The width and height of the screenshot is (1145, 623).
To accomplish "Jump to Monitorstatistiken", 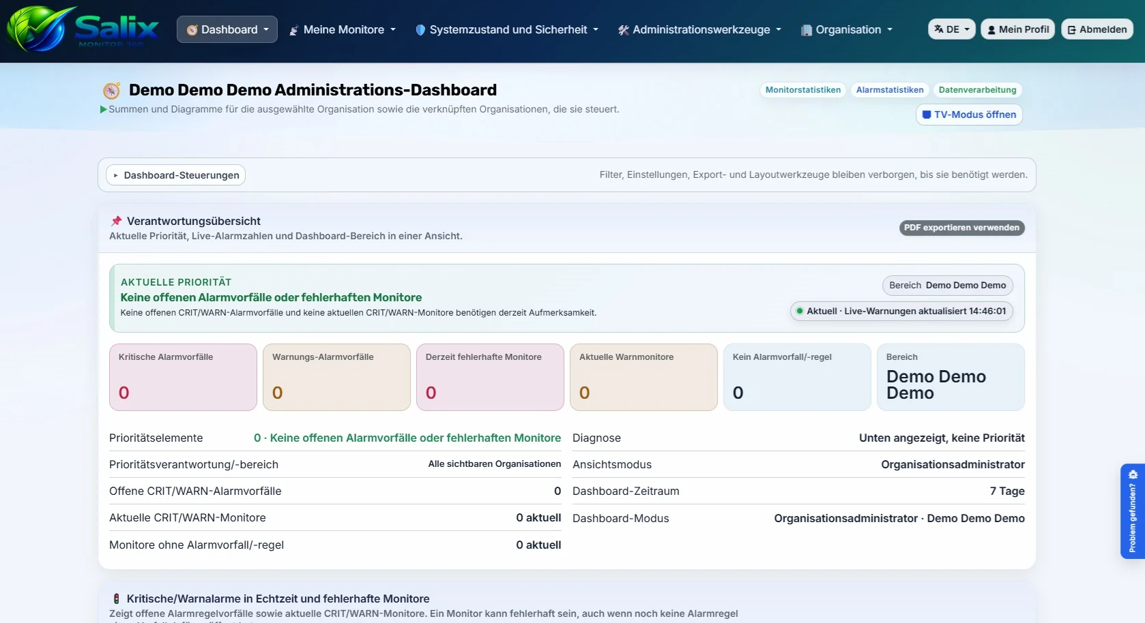I will pos(803,90).
